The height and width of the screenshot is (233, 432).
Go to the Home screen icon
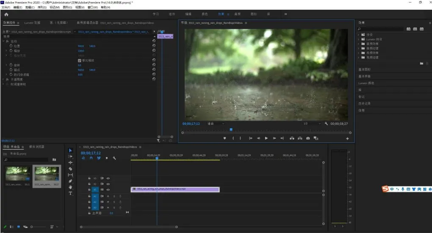(x=6, y=14)
